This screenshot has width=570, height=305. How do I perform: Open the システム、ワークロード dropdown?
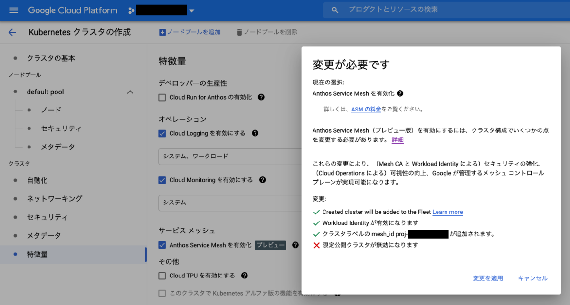click(229, 156)
